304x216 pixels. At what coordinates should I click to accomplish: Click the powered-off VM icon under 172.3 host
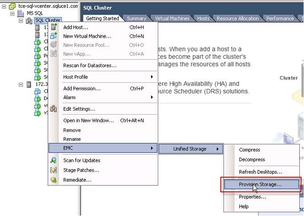(37, 91)
